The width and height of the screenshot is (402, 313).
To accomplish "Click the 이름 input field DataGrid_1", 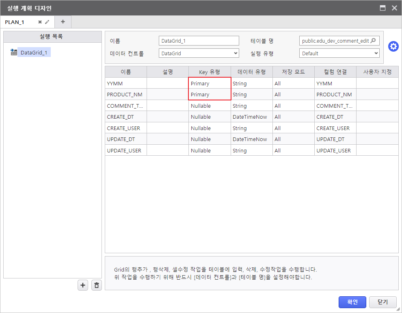I will click(199, 41).
